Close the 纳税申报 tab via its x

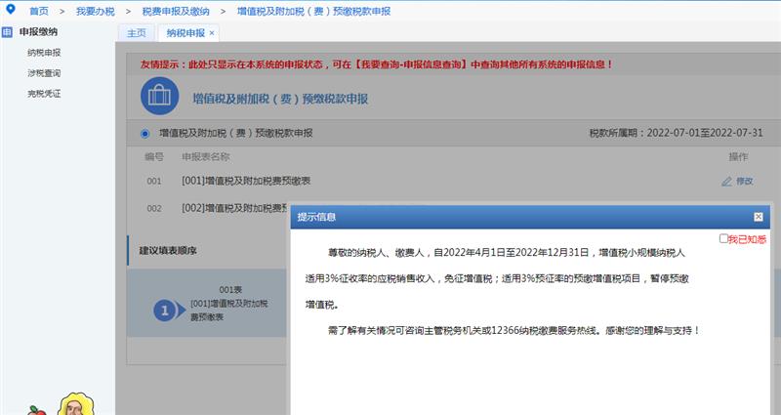213,33
